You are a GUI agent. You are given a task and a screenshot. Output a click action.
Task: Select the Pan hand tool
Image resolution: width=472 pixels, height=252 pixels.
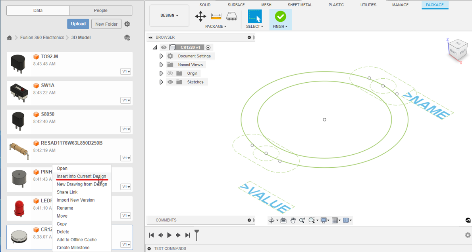tap(293, 220)
